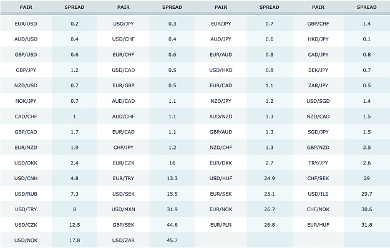Viewport: 390px width, 248px height.
Task: Select the EUR/GBP pair
Action: [x=124, y=85]
